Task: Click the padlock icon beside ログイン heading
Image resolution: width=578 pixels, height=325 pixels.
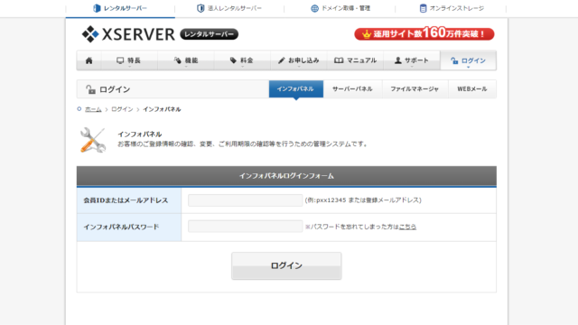Action: click(90, 89)
